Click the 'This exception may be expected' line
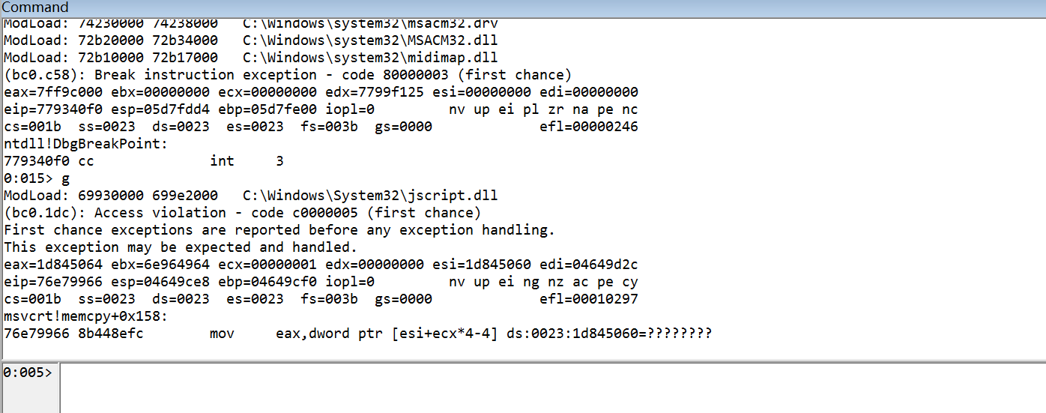The image size is (1046, 413). coord(181,247)
